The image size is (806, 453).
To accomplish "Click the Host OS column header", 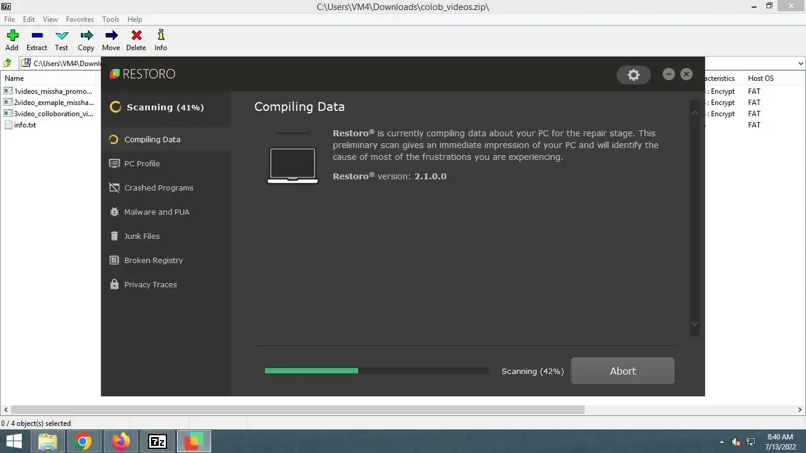I will 761,78.
